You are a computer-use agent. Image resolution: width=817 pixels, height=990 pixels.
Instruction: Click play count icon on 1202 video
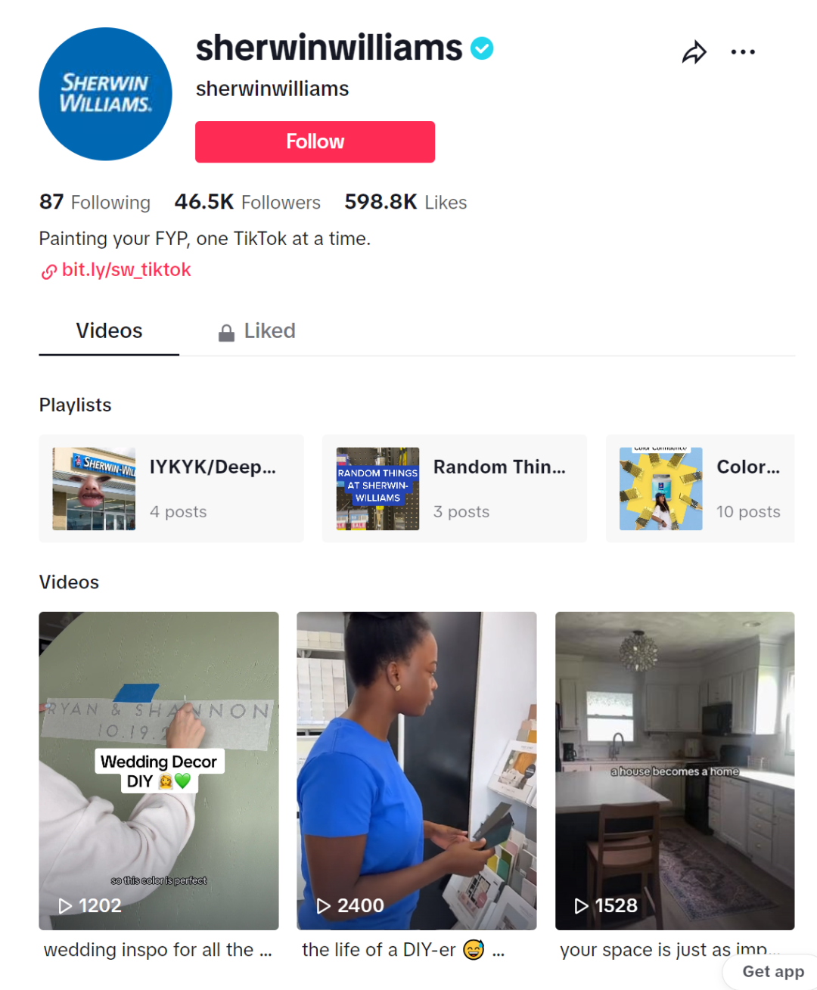tap(66, 905)
